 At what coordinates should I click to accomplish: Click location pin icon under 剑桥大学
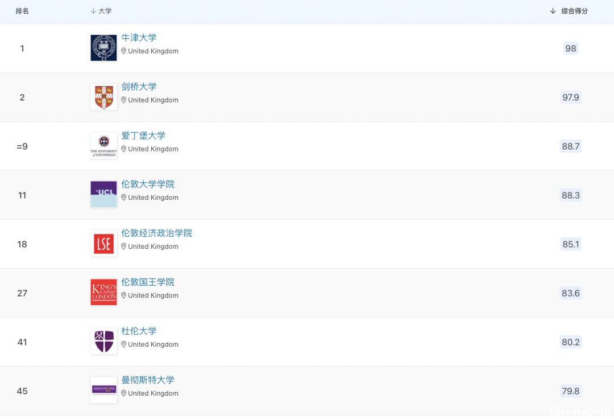click(124, 100)
